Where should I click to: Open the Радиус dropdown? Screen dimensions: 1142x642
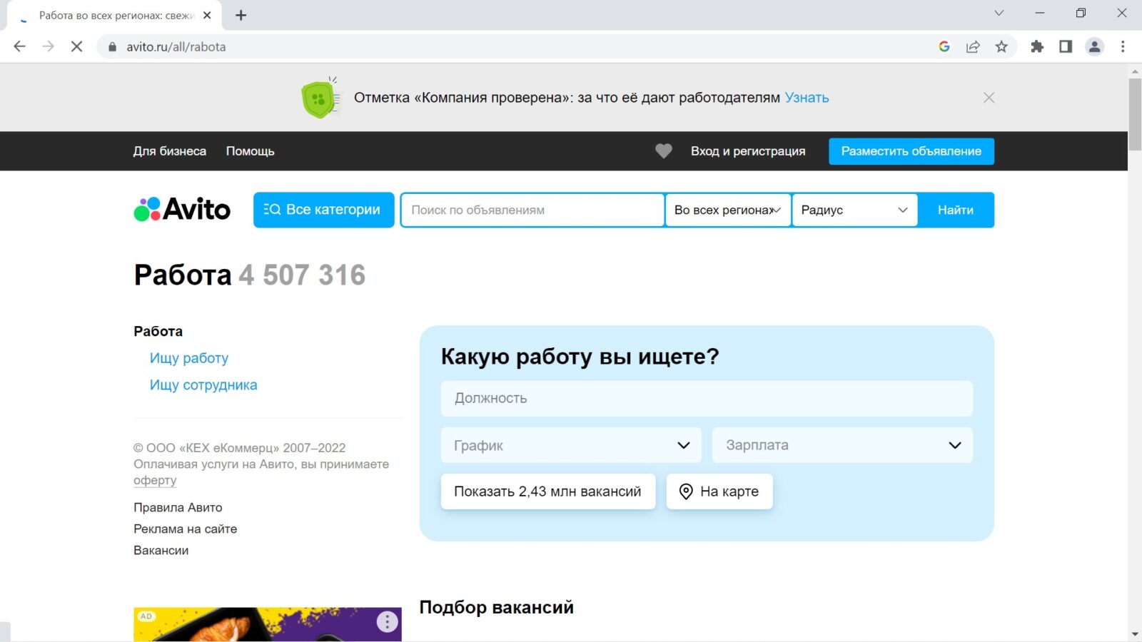tap(854, 210)
